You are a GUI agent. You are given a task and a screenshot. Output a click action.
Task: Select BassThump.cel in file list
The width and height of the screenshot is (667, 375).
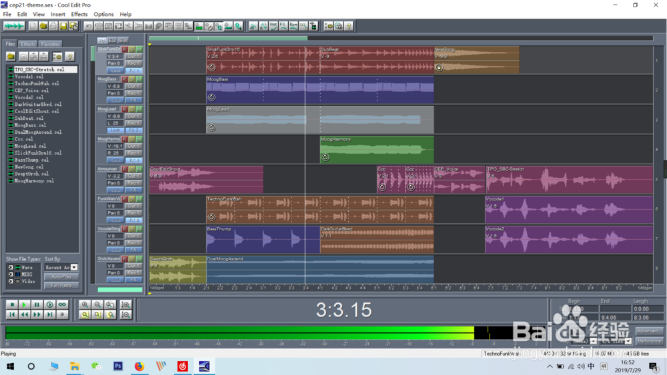tap(31, 160)
